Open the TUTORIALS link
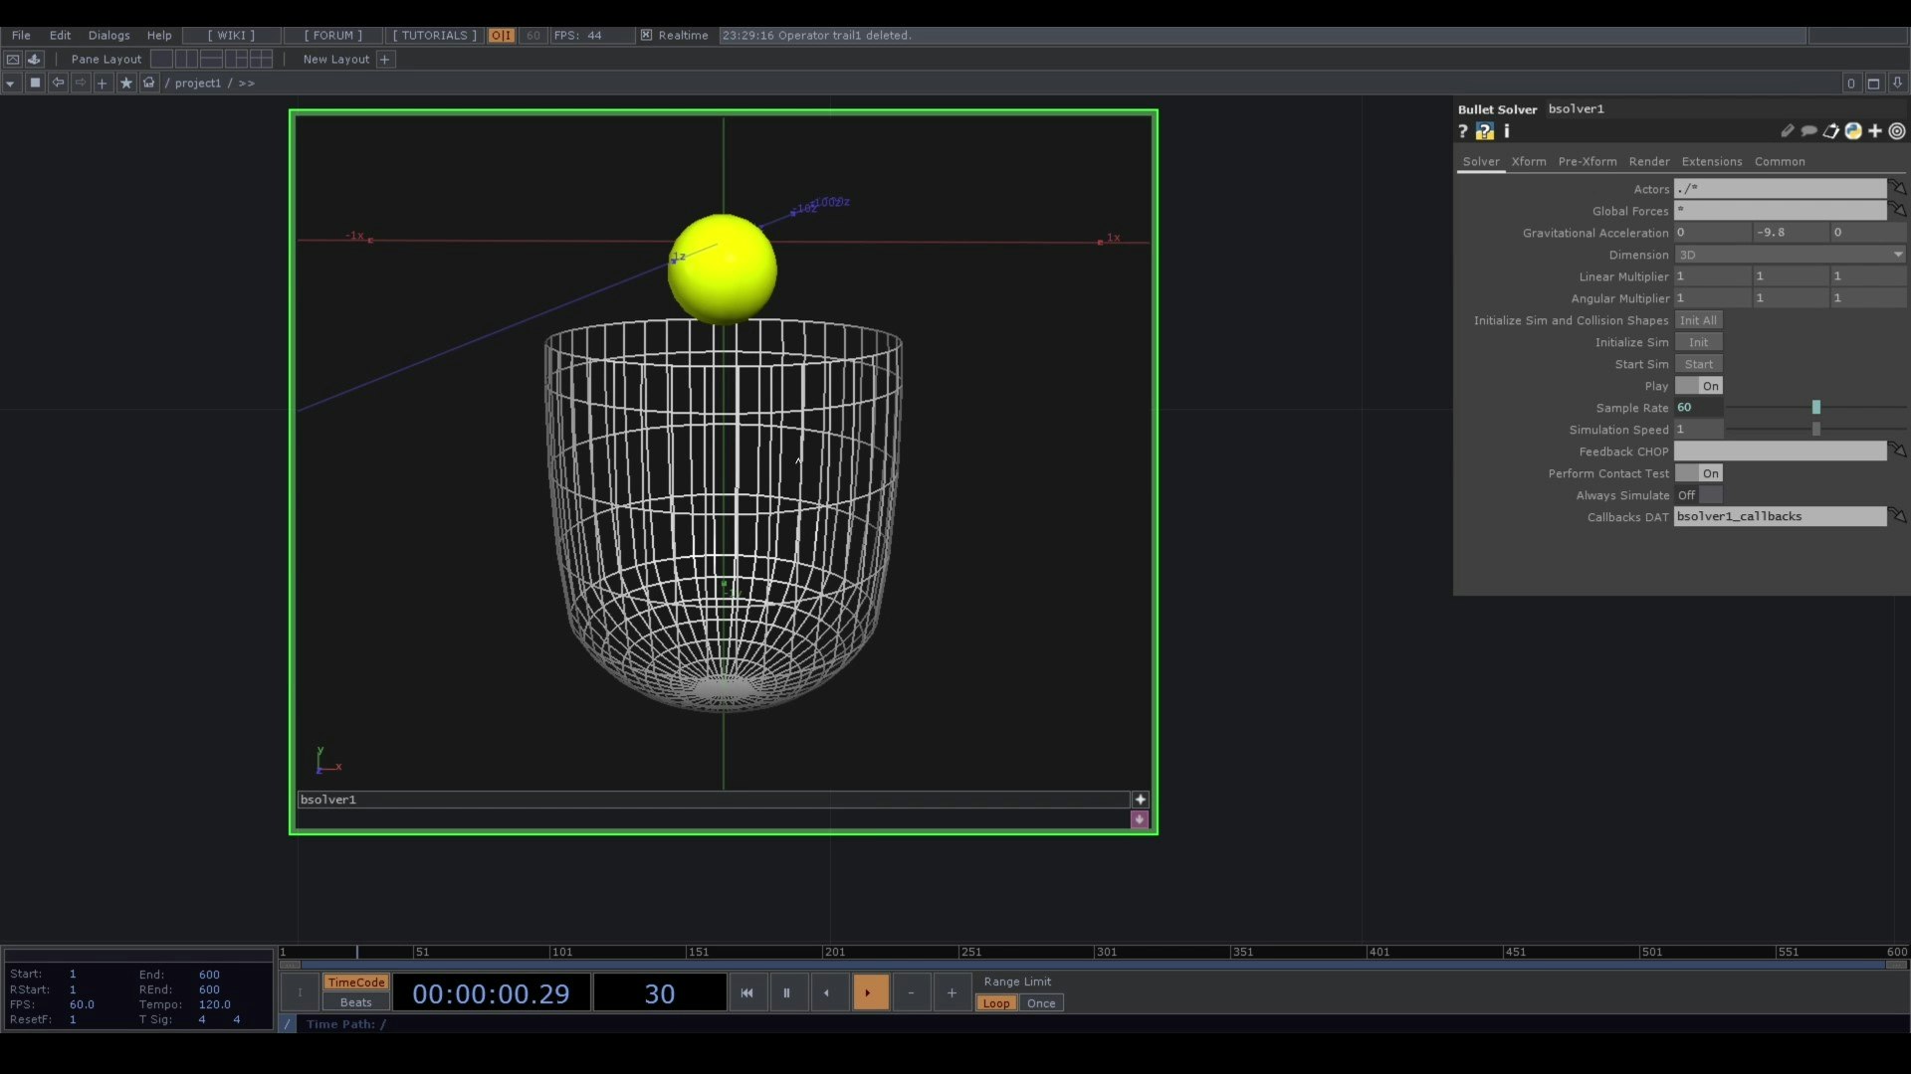The height and width of the screenshot is (1074, 1911). click(x=433, y=35)
